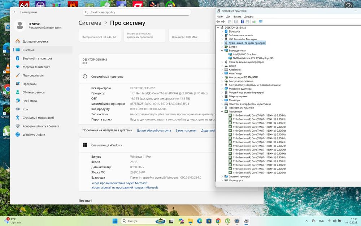Open the Дія menu
This screenshot has height=226, width=361.
tap(228, 17)
